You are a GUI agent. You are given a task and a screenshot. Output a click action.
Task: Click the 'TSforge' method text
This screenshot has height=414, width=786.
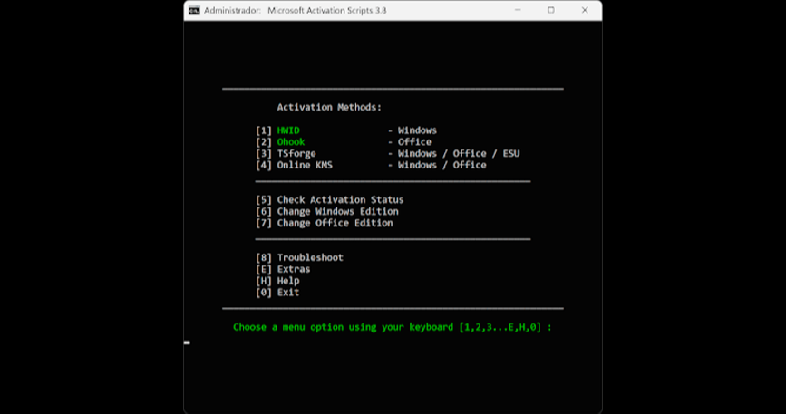[296, 154]
